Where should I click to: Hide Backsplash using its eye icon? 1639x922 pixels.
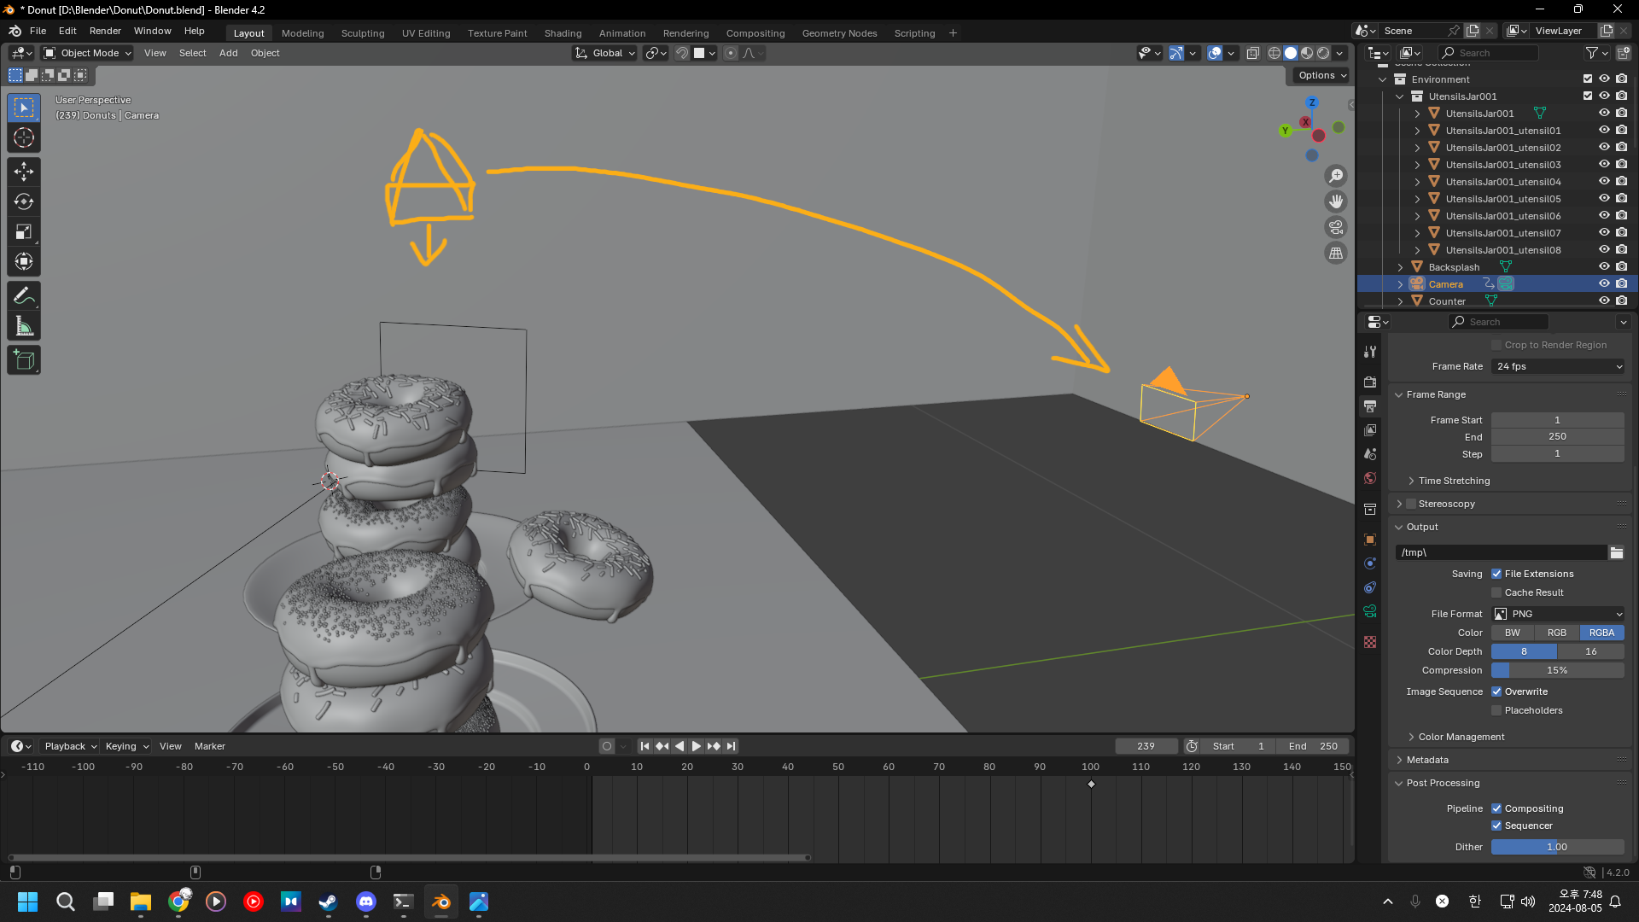pyautogui.click(x=1604, y=266)
